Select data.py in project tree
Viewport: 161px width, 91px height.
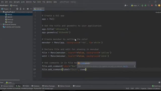[x=10, y=14]
